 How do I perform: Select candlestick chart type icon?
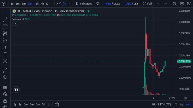[64, 4]
